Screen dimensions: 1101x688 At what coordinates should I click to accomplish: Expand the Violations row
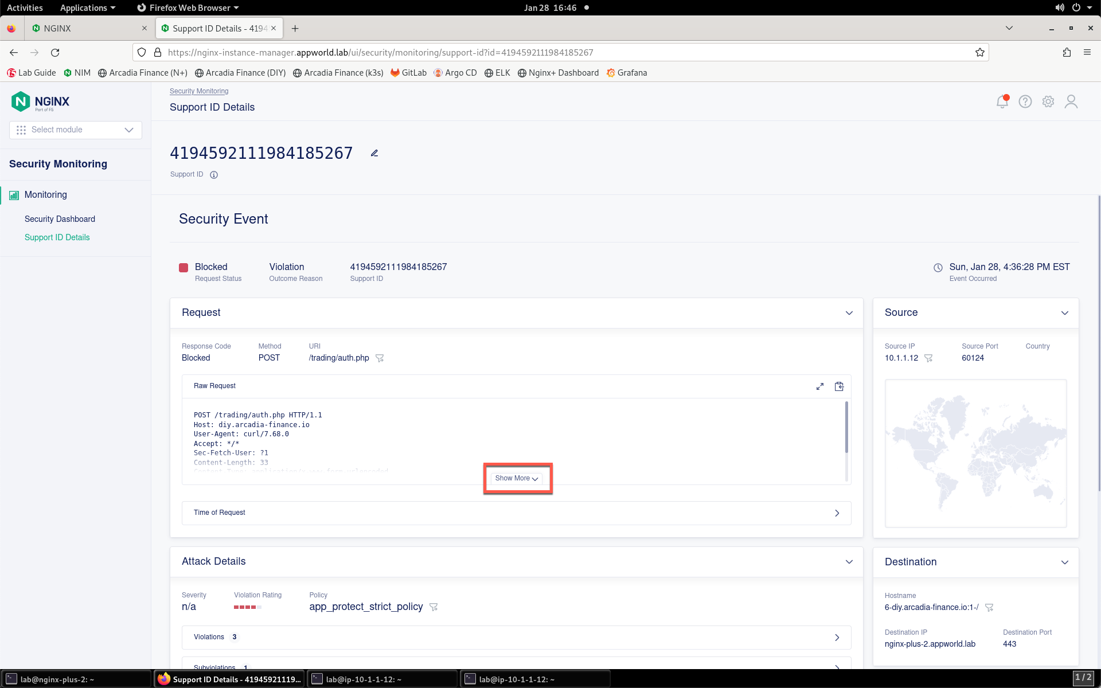(517, 638)
